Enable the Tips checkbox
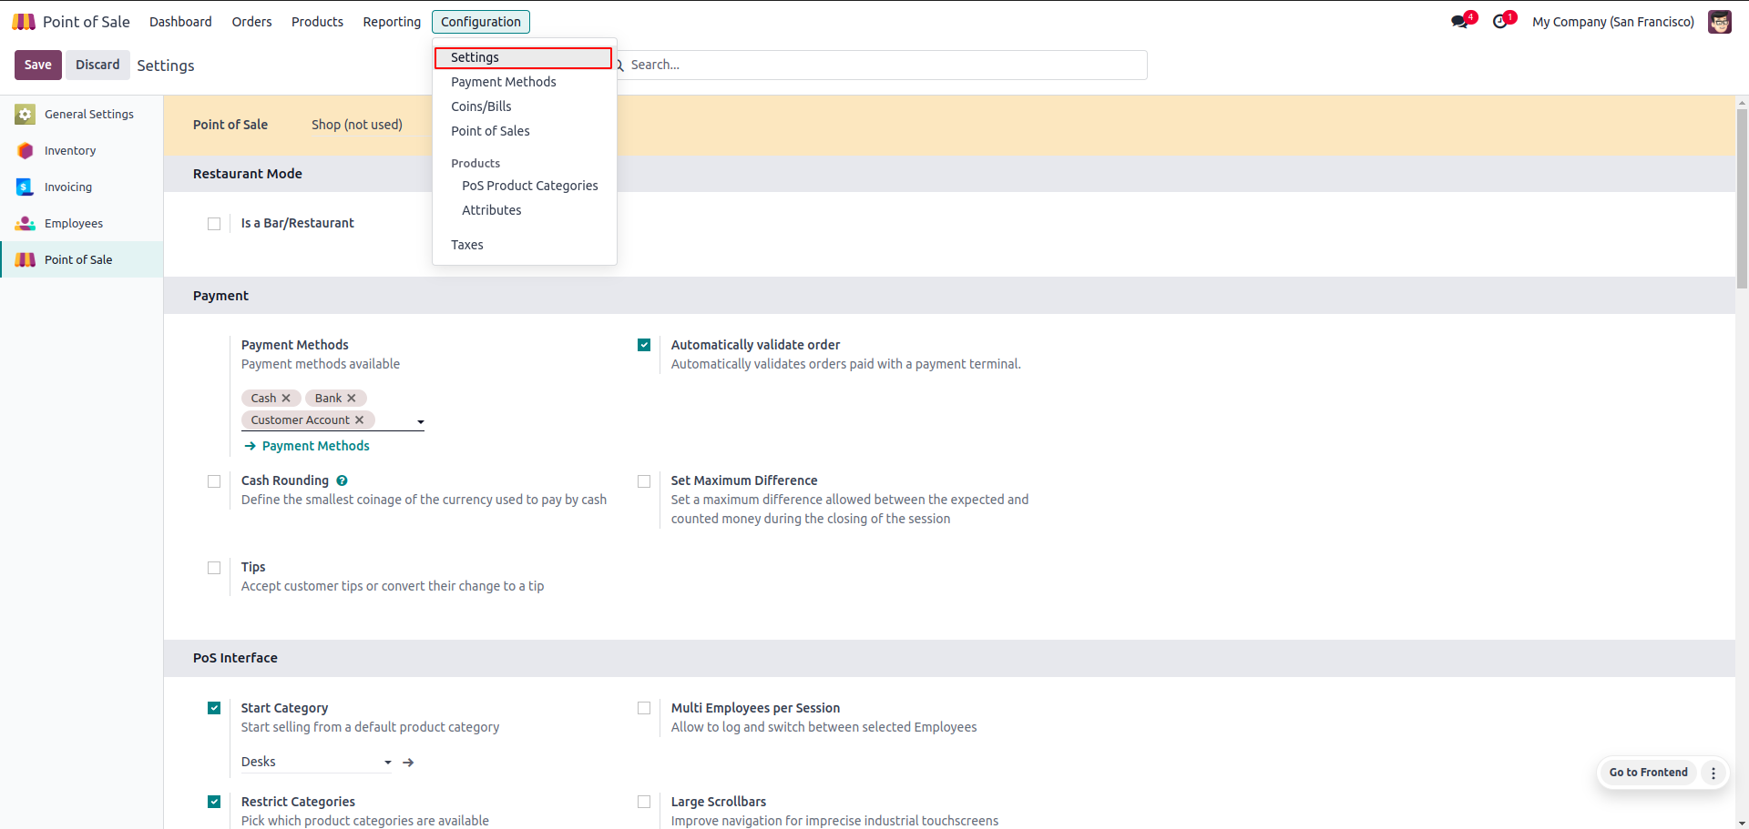Screen dimensions: 1749x829 coord(214,568)
